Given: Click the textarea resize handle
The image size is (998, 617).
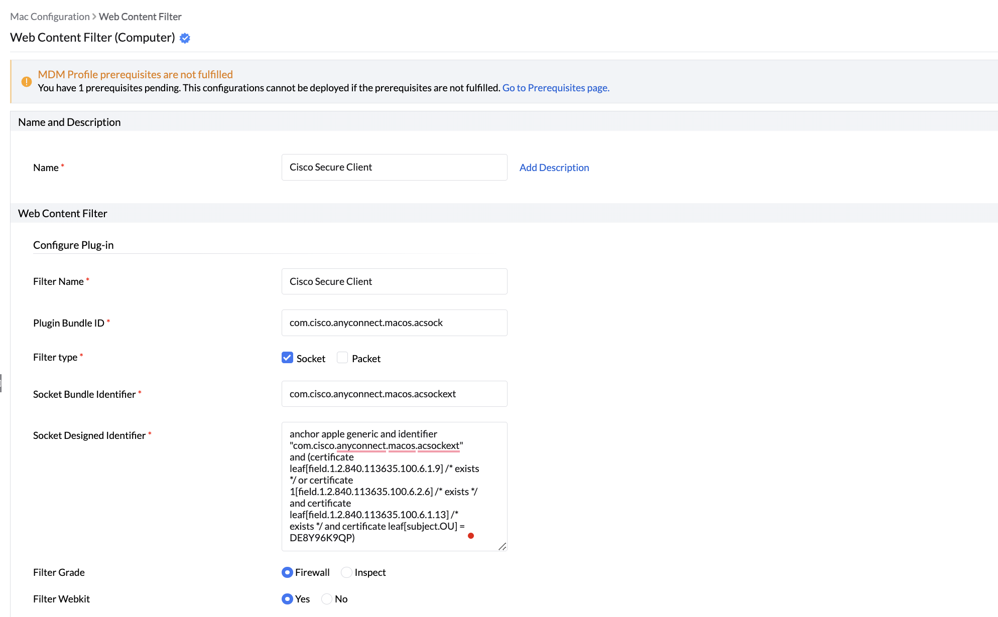Looking at the screenshot, I should [502, 546].
